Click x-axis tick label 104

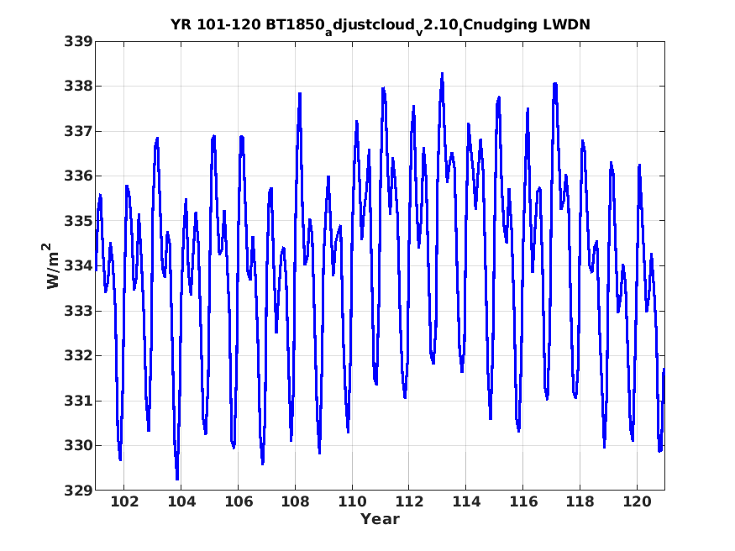(x=181, y=501)
